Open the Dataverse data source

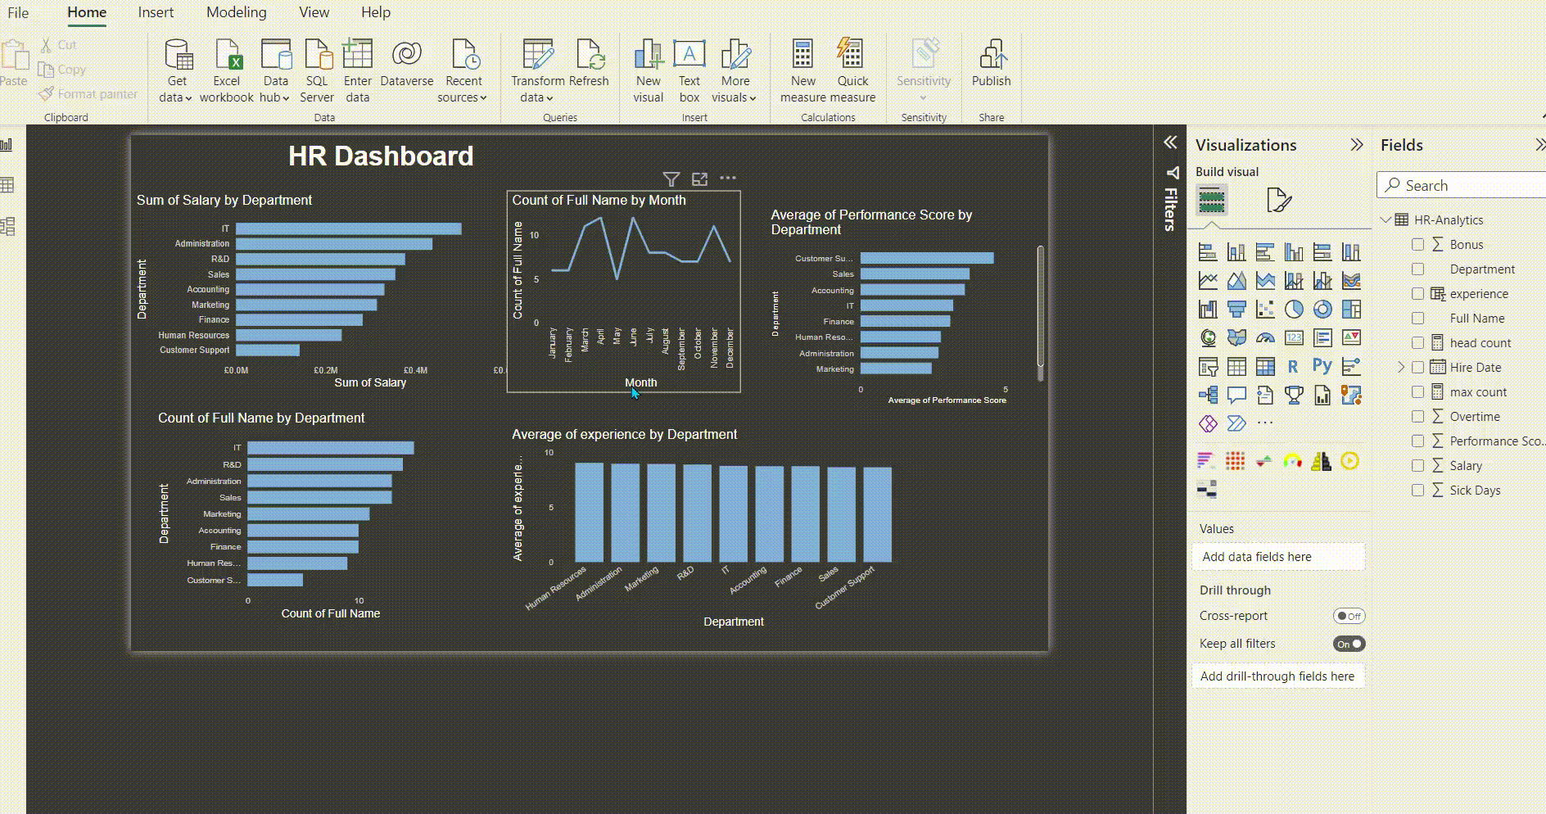coord(406,56)
